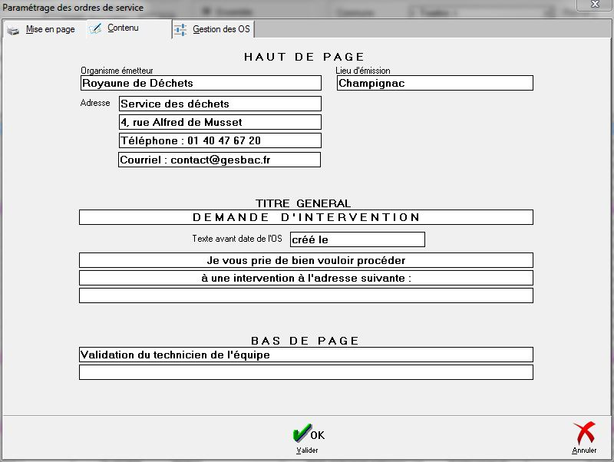Select the Courriel contact@gesbac.fr field

(219, 160)
